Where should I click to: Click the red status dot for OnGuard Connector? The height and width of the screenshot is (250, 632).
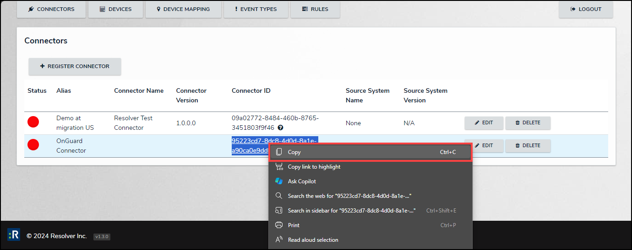(33, 145)
